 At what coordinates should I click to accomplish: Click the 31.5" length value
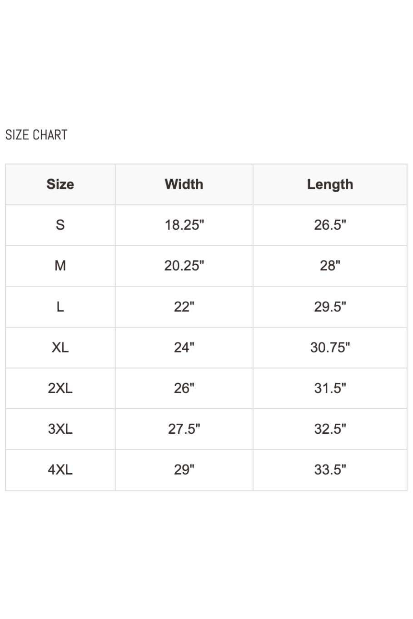pyautogui.click(x=330, y=388)
